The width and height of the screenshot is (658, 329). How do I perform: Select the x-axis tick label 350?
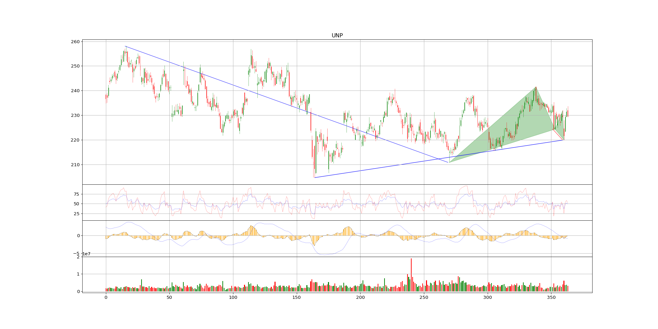point(551,298)
